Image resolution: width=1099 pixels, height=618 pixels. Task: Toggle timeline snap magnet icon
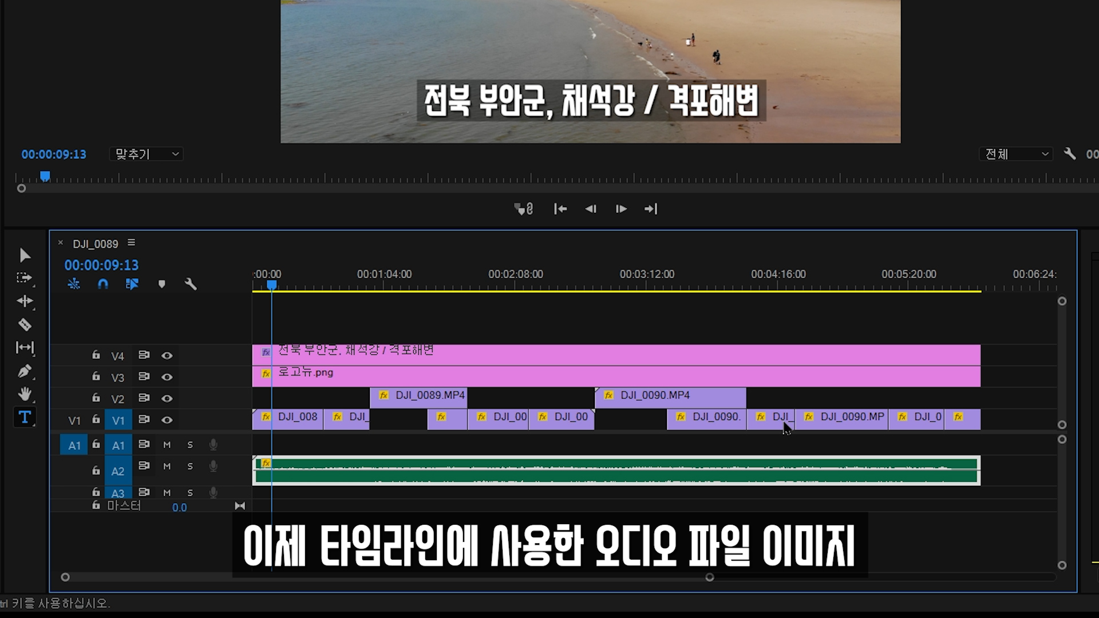click(103, 284)
